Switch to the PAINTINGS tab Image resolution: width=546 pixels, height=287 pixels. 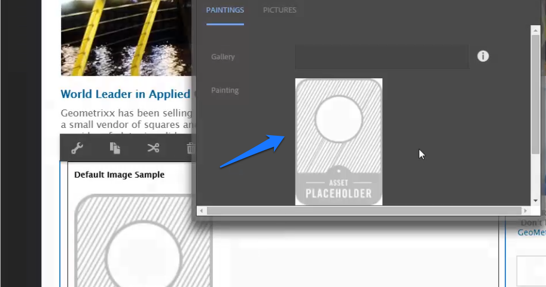point(225,10)
